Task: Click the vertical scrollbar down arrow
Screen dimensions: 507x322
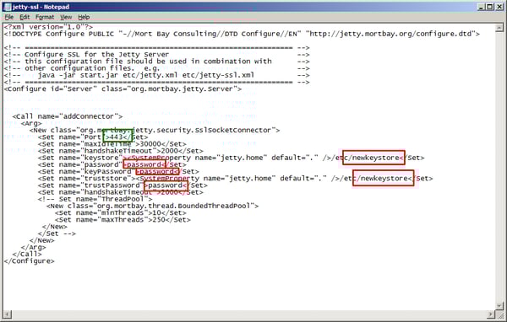Action: (x=499, y=305)
